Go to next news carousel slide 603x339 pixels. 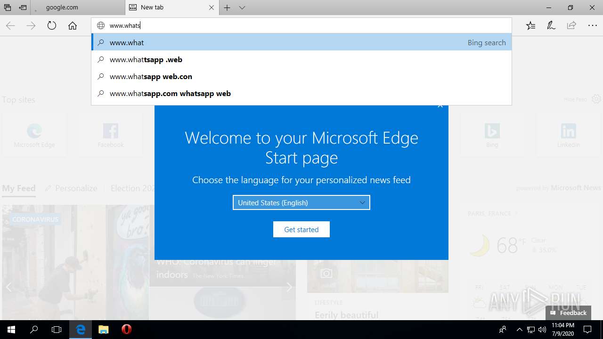click(x=289, y=287)
